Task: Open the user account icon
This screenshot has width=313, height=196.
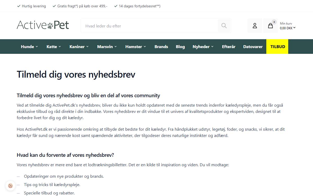Action: click(x=255, y=26)
